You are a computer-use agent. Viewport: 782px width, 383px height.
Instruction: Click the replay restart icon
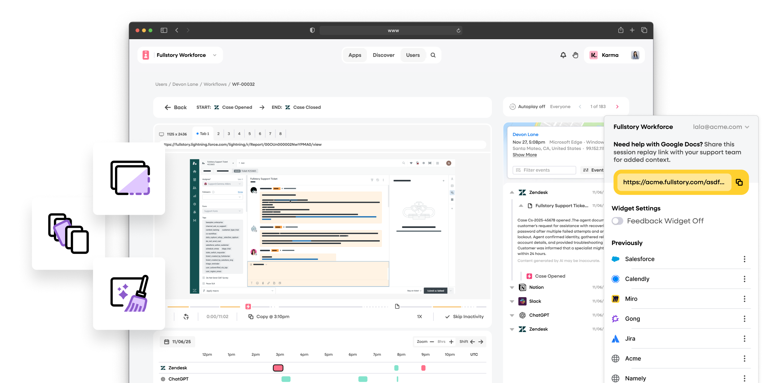[186, 316]
